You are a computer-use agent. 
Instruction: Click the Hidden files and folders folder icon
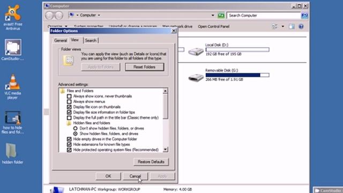(69, 123)
